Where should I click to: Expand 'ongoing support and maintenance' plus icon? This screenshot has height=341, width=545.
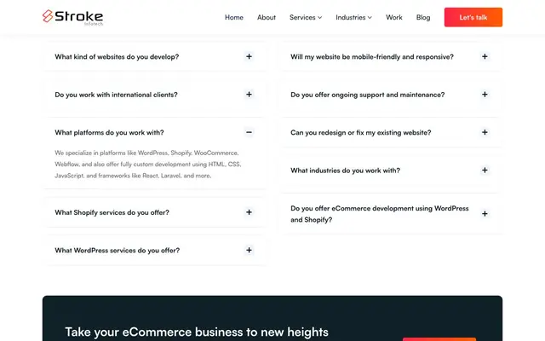click(485, 95)
